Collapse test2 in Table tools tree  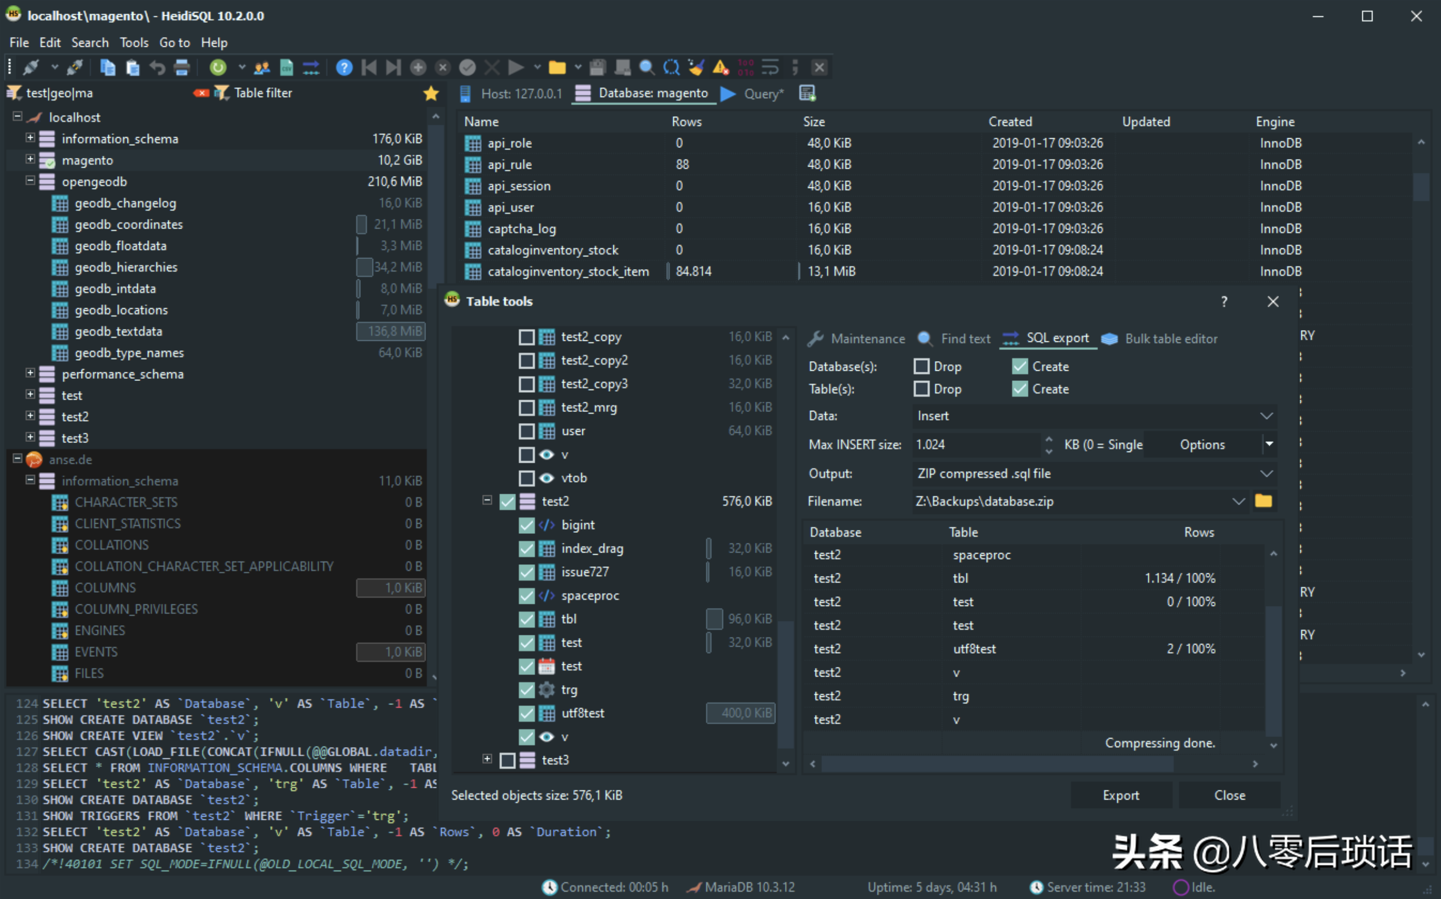(487, 501)
